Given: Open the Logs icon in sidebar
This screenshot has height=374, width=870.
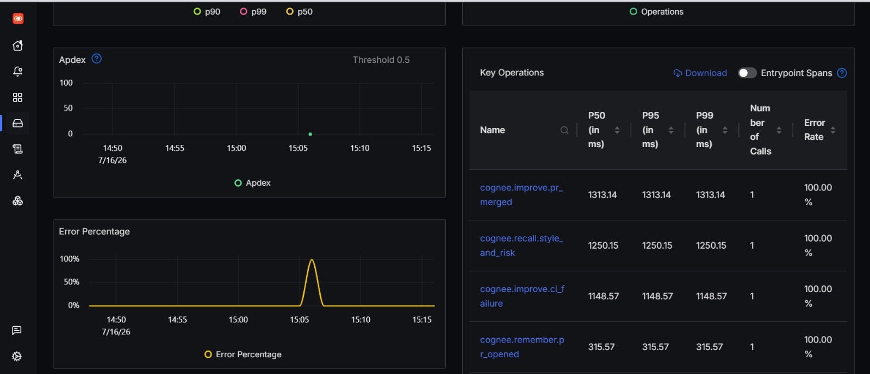Looking at the screenshot, I should [x=18, y=149].
